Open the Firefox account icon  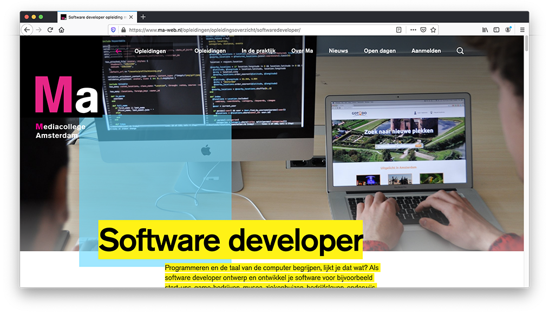508,30
